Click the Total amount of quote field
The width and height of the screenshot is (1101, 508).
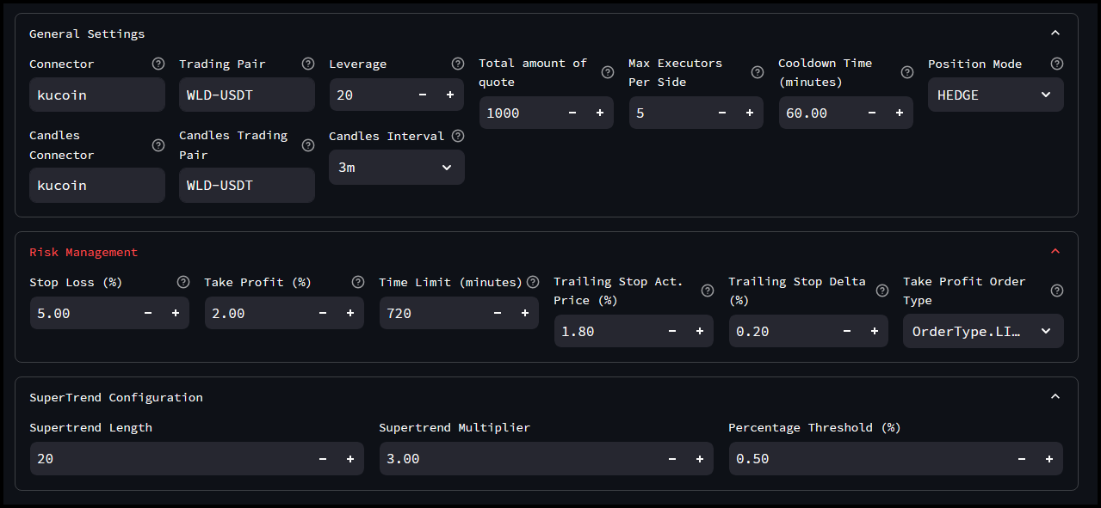(516, 112)
